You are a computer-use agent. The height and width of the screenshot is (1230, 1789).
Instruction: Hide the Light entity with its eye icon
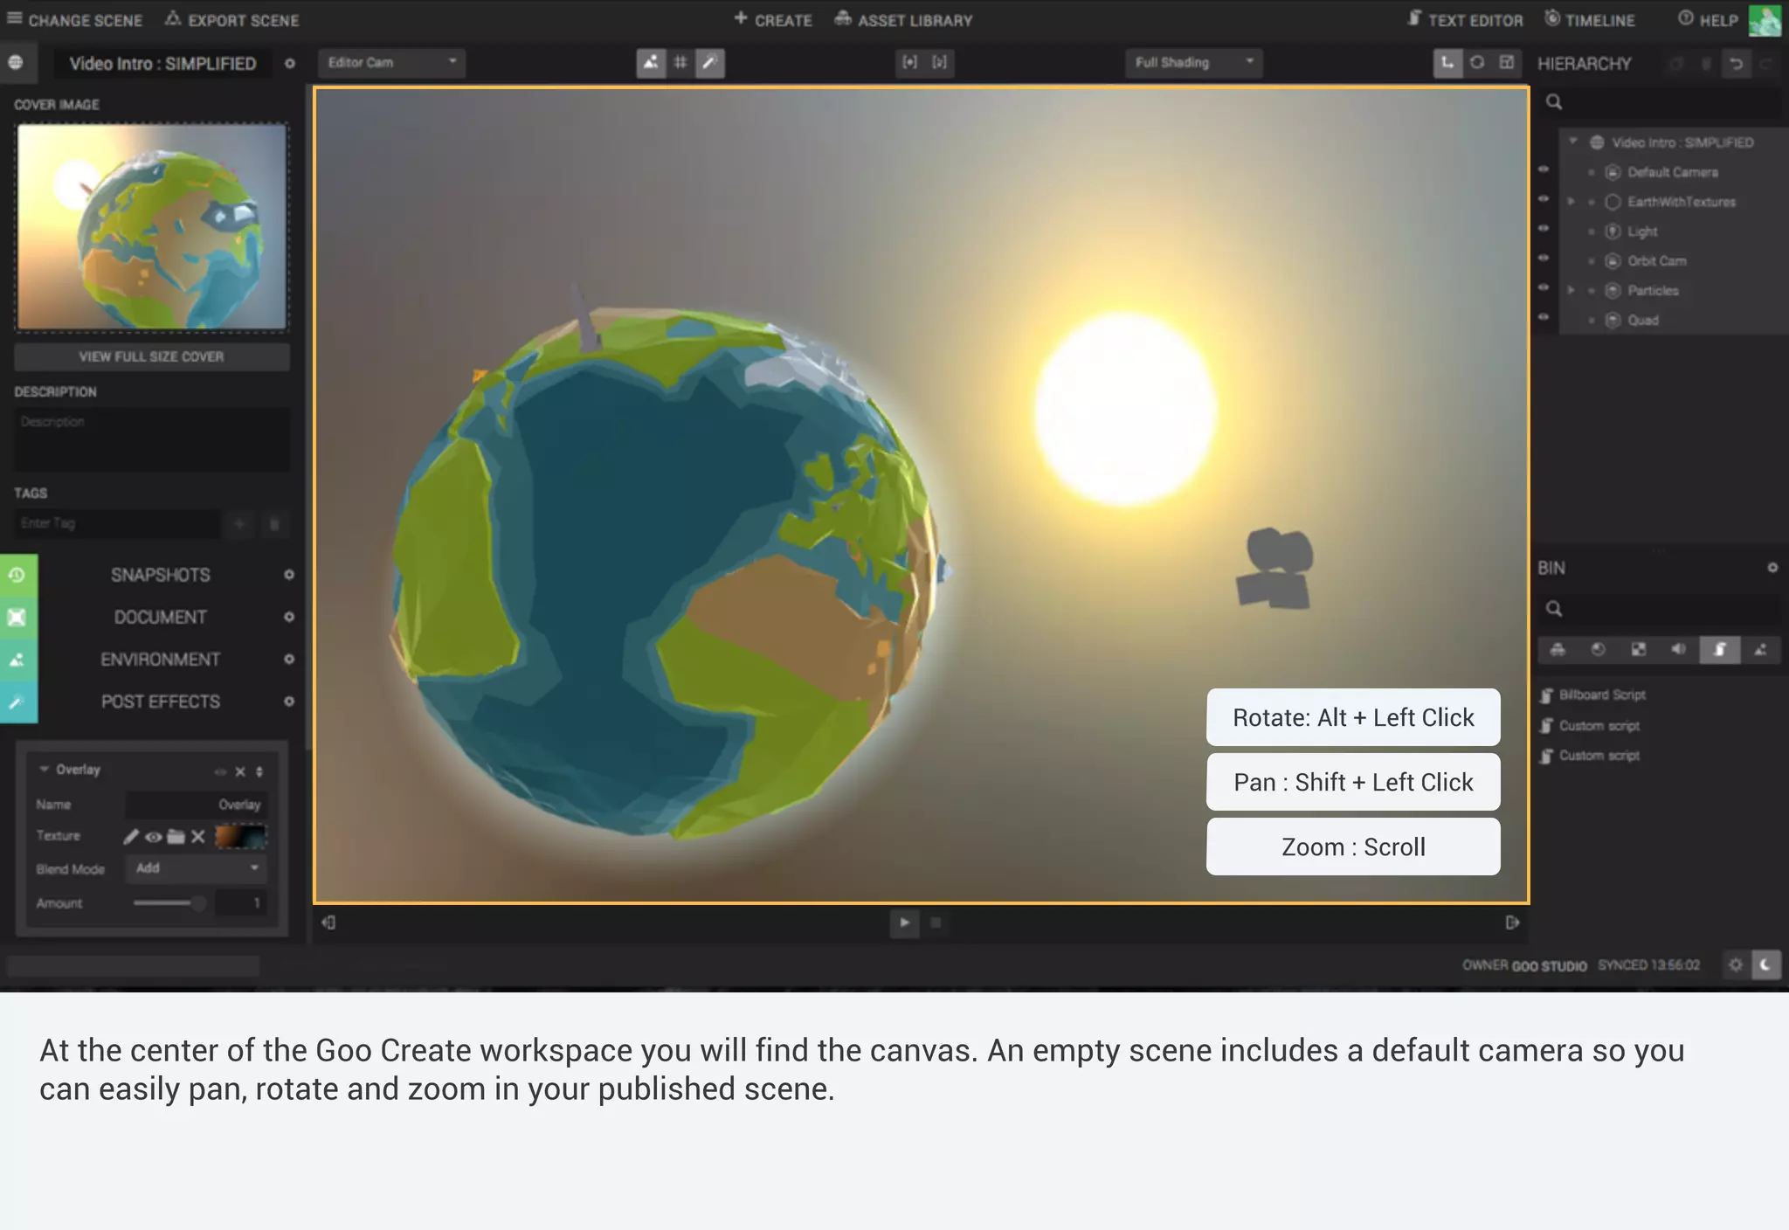(1544, 229)
